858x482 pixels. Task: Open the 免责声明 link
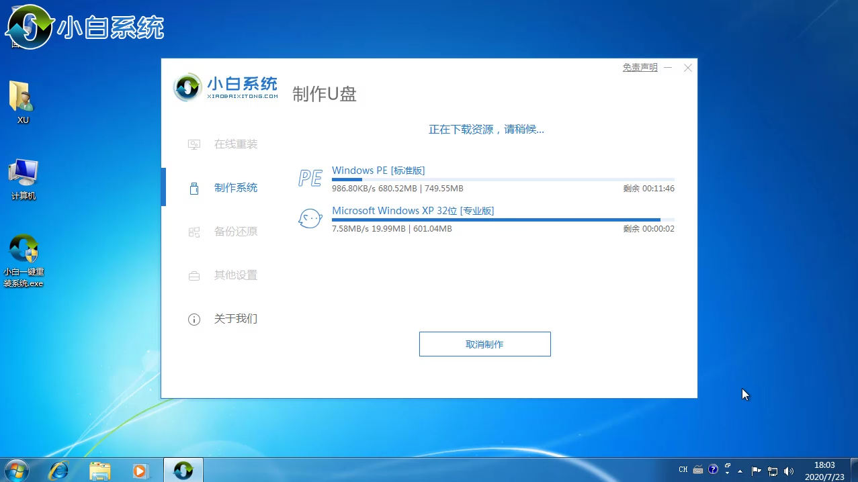640,68
